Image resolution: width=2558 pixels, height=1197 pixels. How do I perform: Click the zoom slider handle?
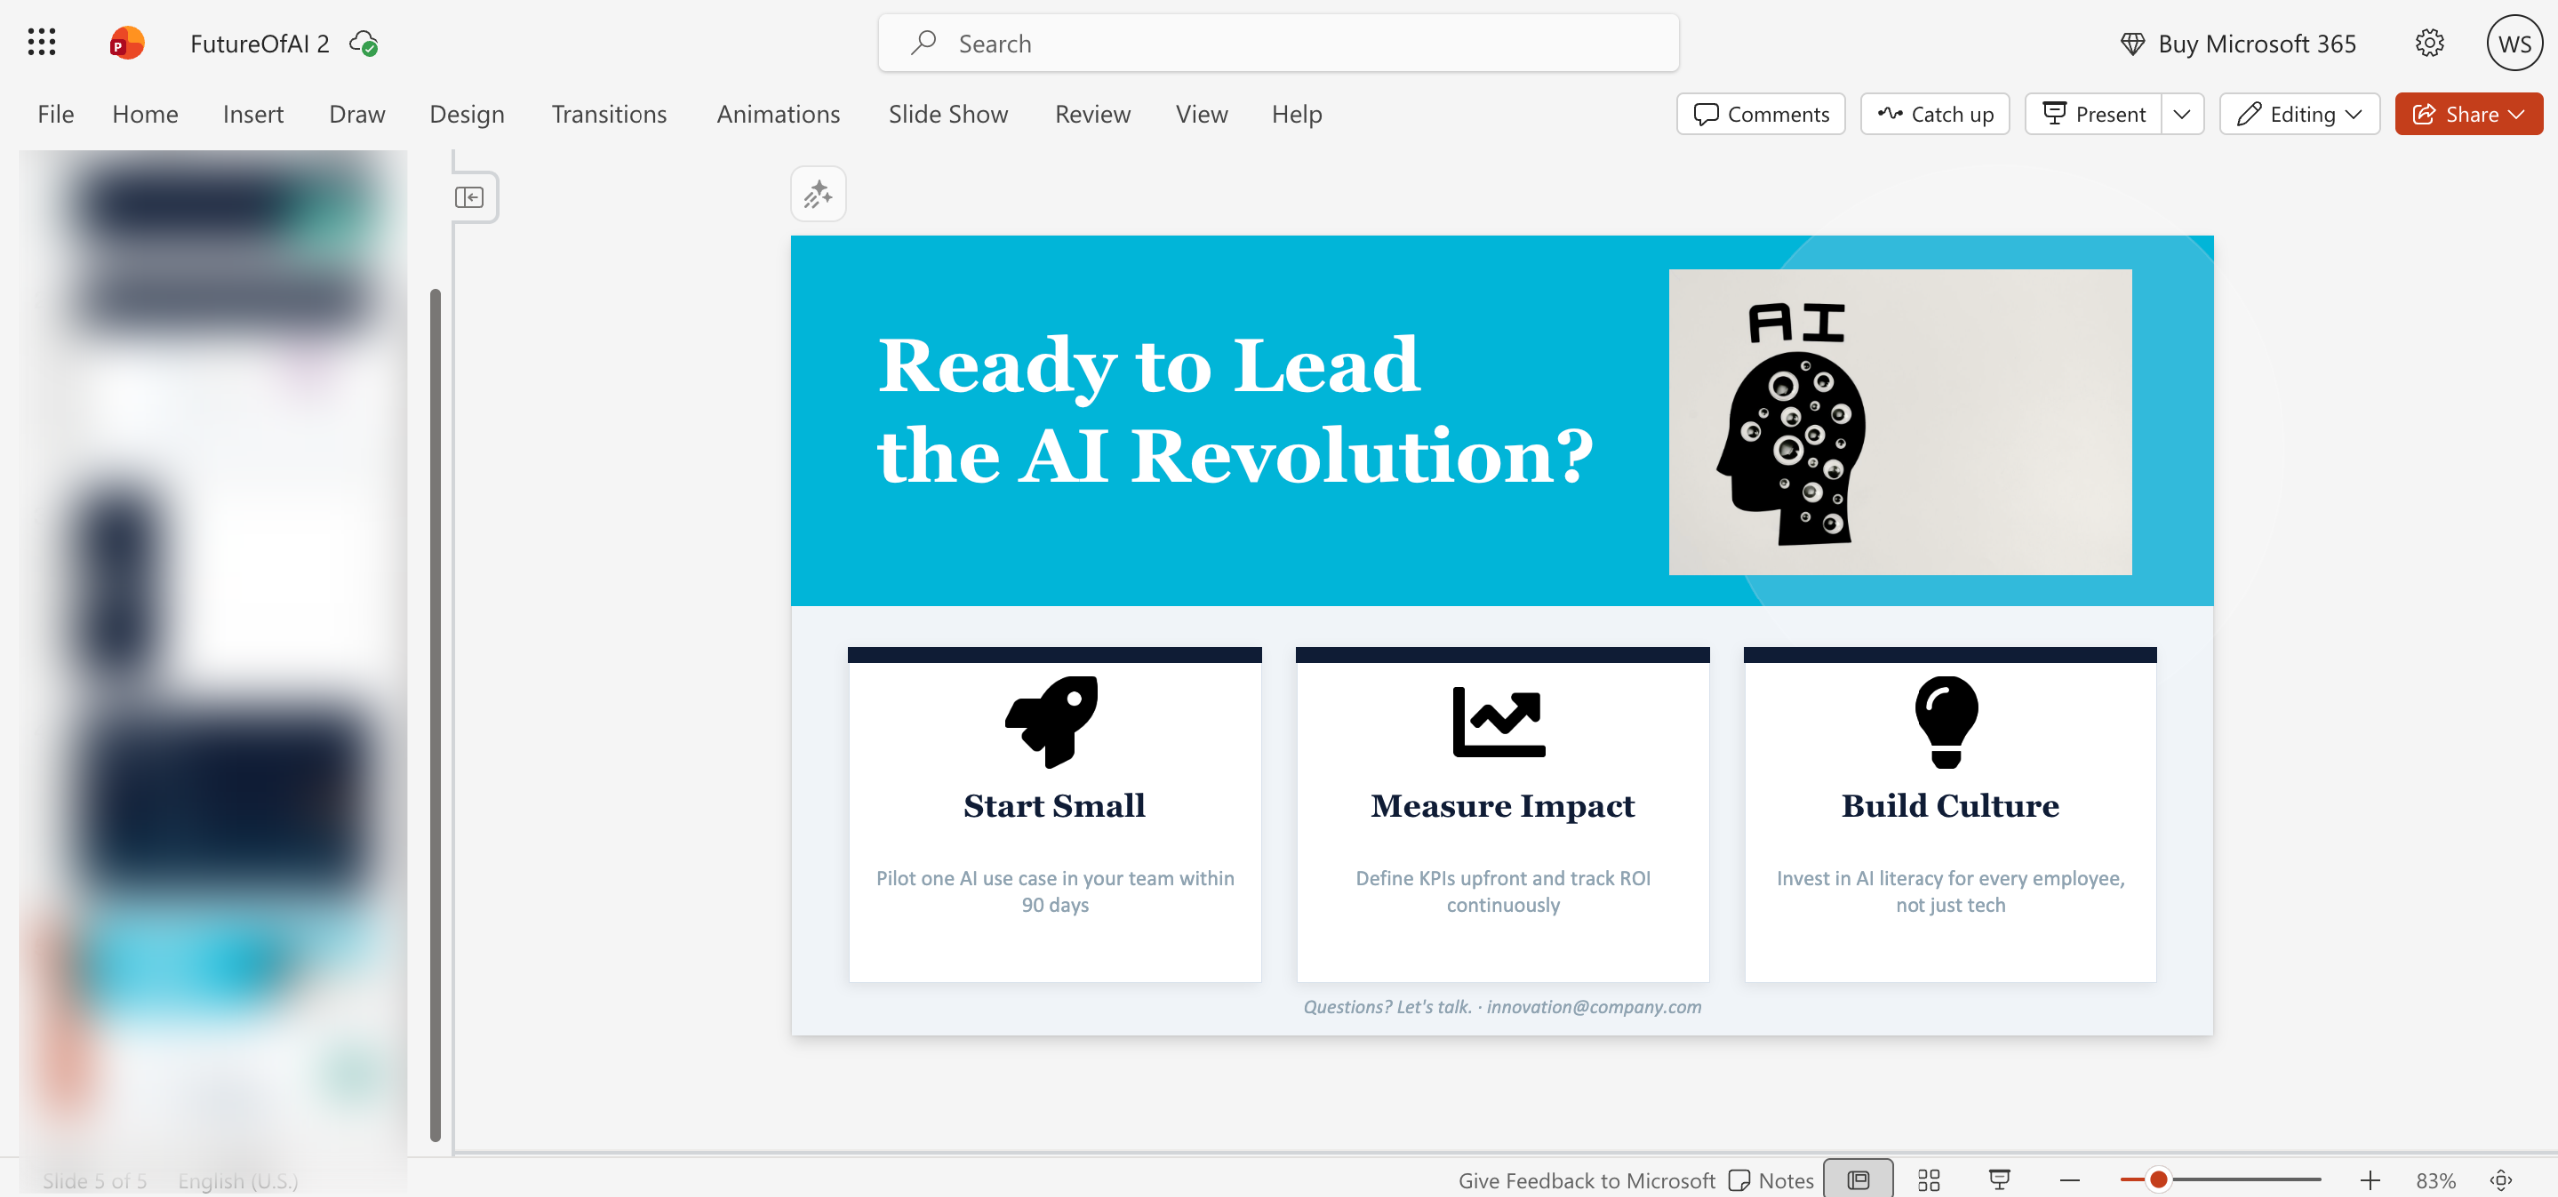click(x=2158, y=1180)
